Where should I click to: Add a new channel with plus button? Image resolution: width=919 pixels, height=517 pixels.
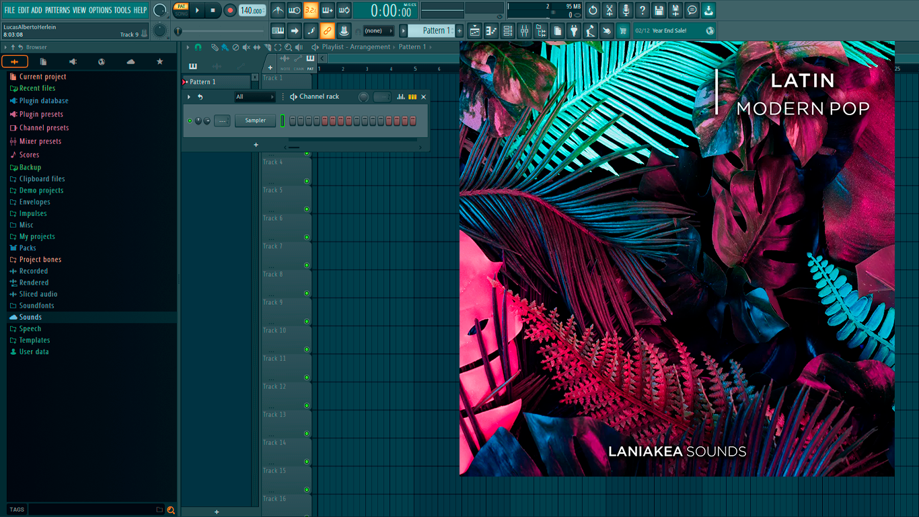256,145
